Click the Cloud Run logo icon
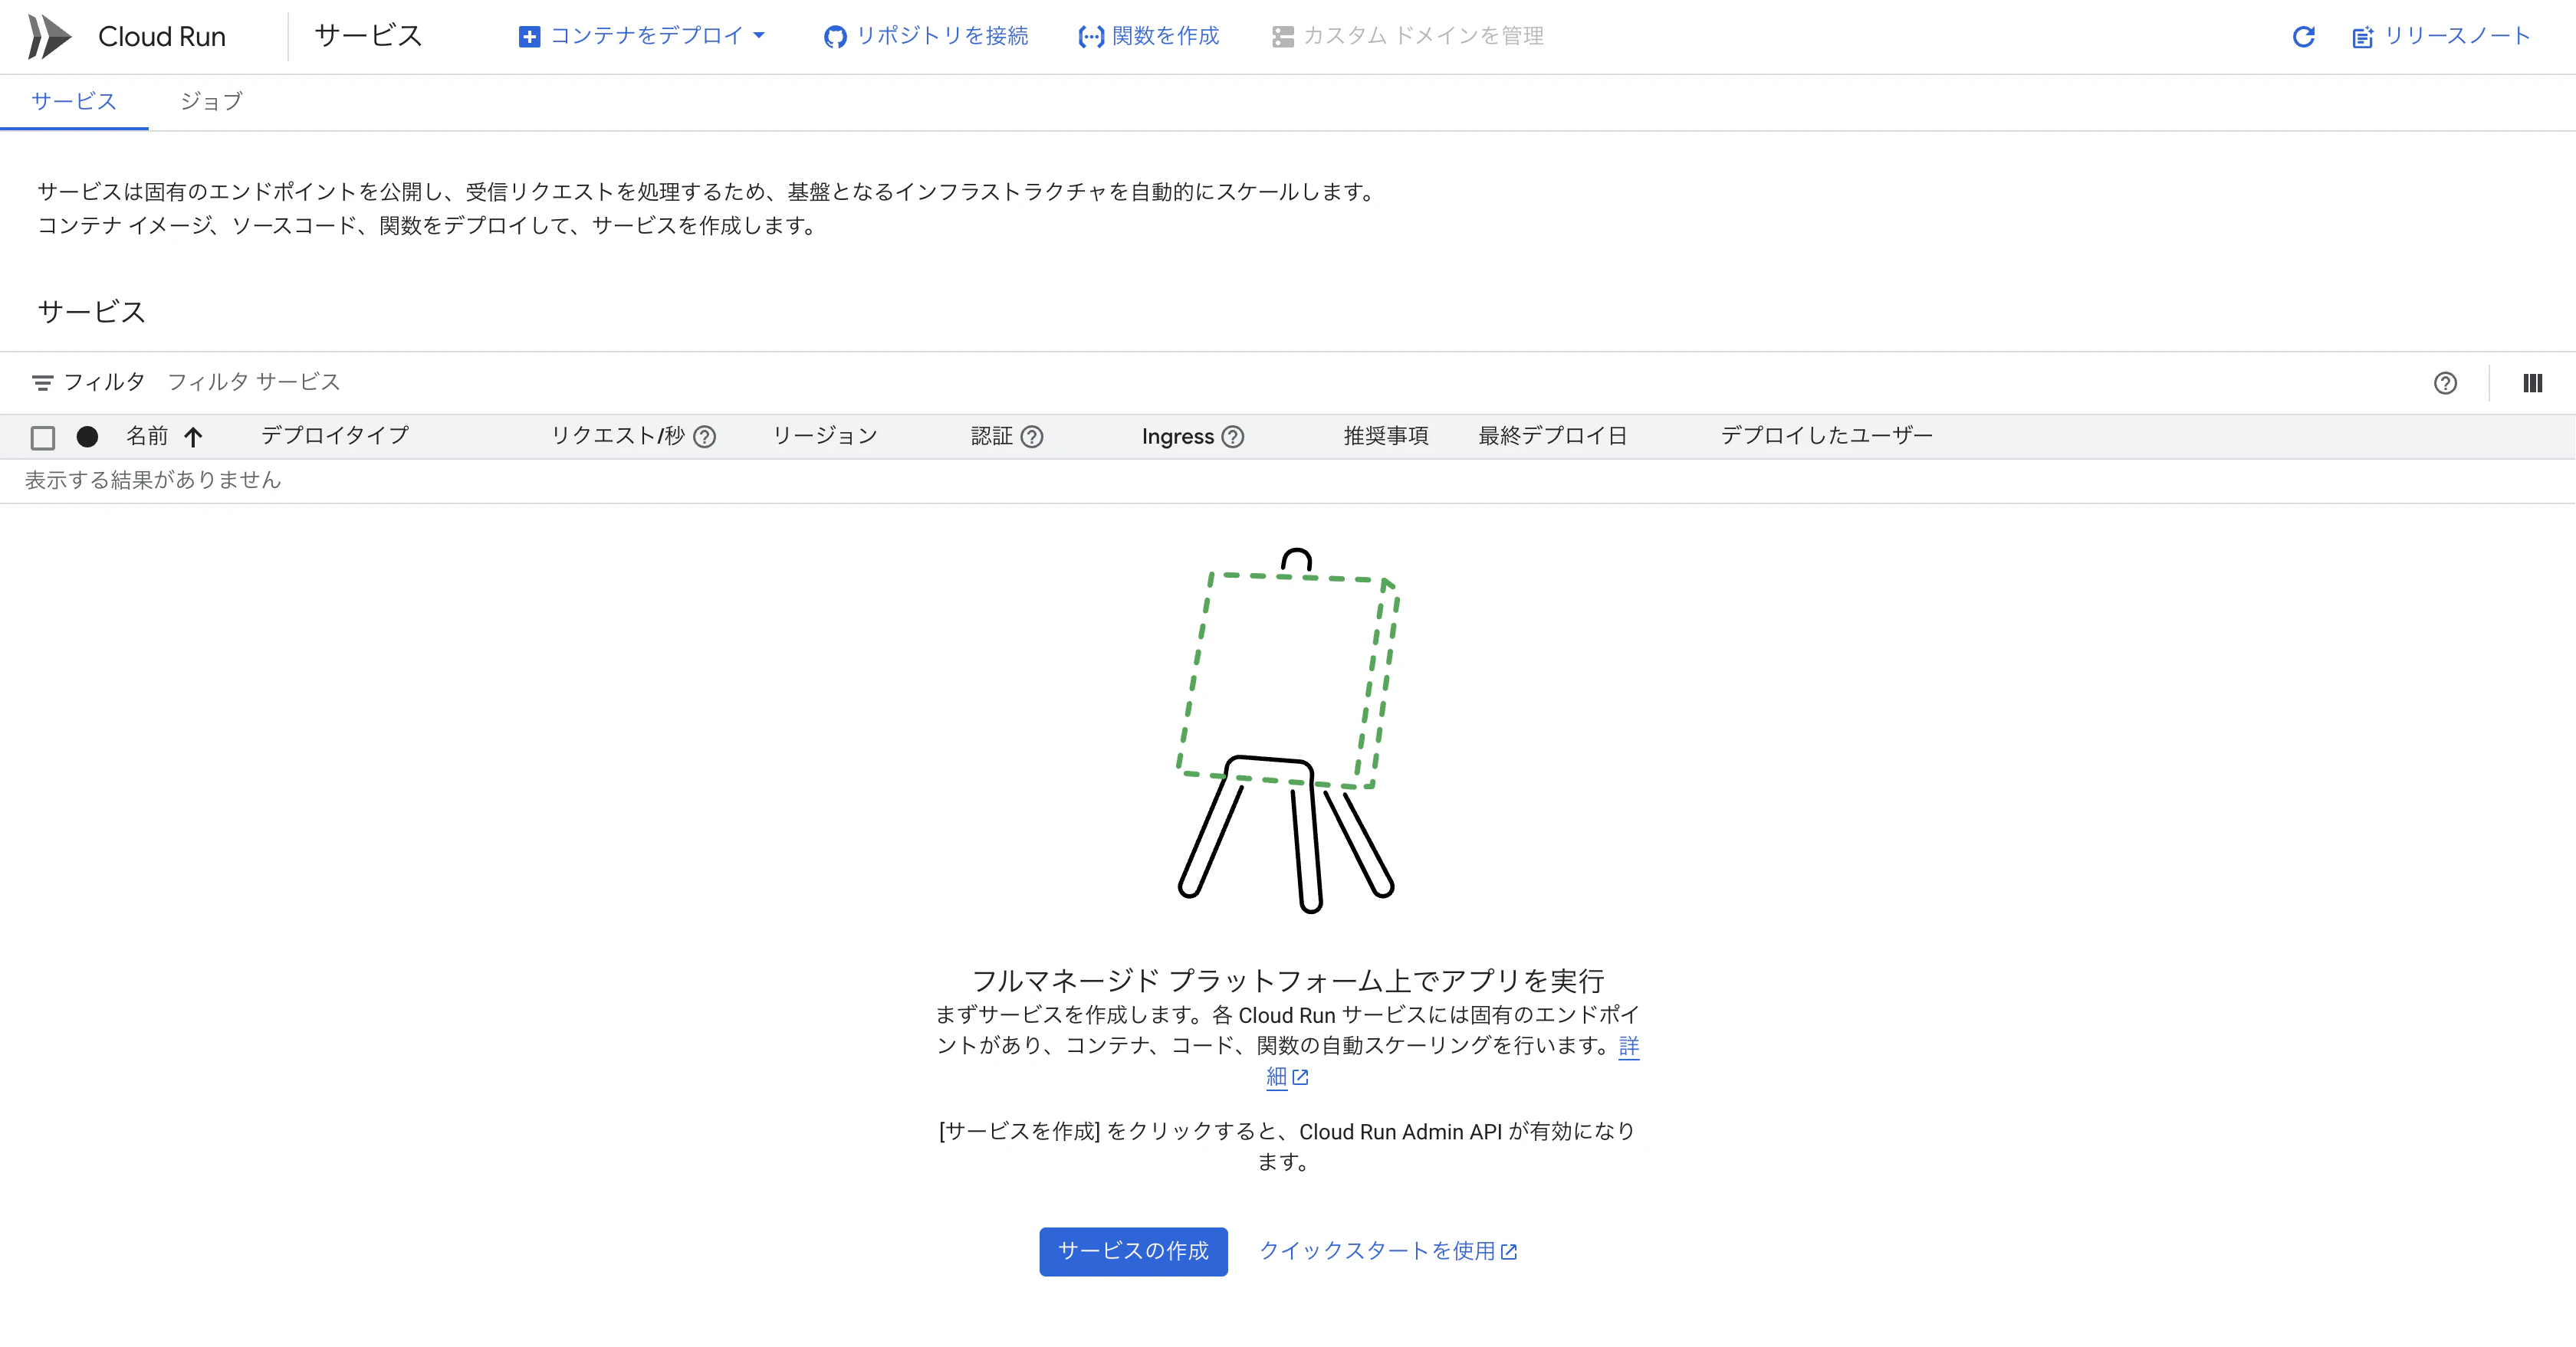2576x1347 pixels. (x=49, y=37)
